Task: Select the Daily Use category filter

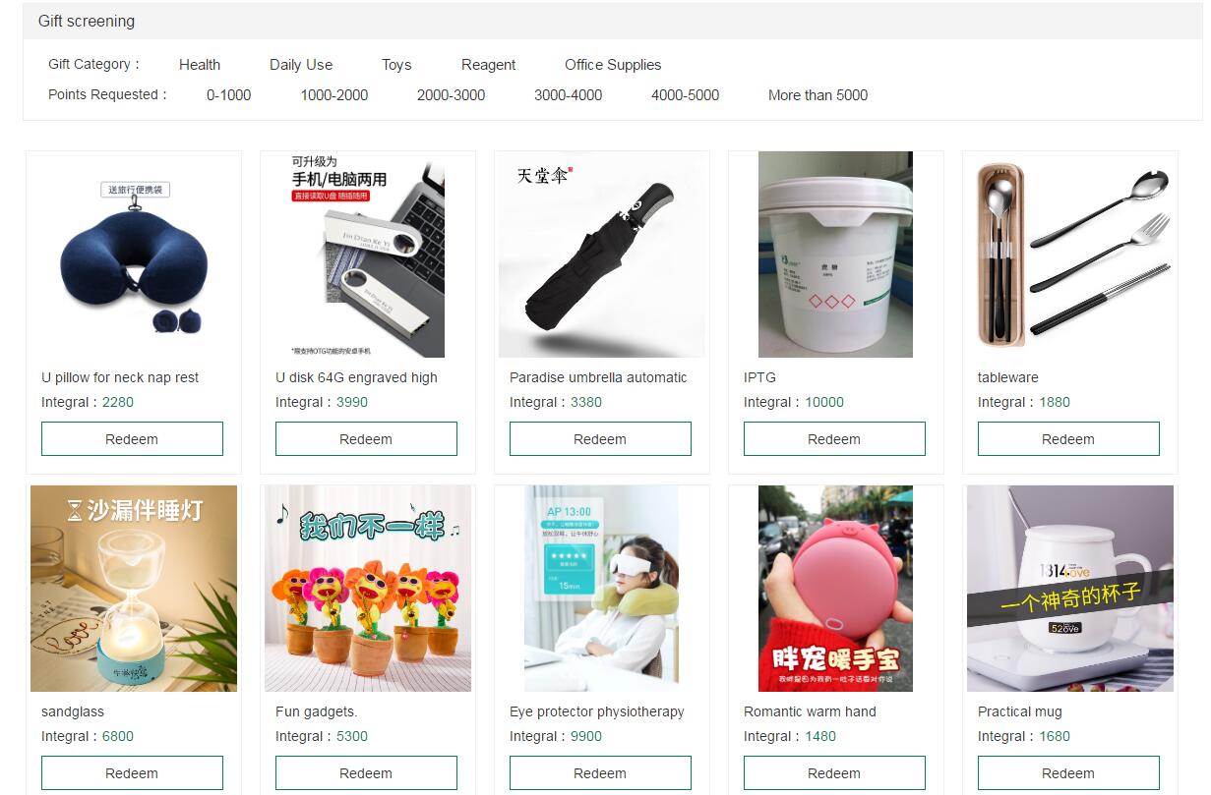Action: click(x=301, y=65)
